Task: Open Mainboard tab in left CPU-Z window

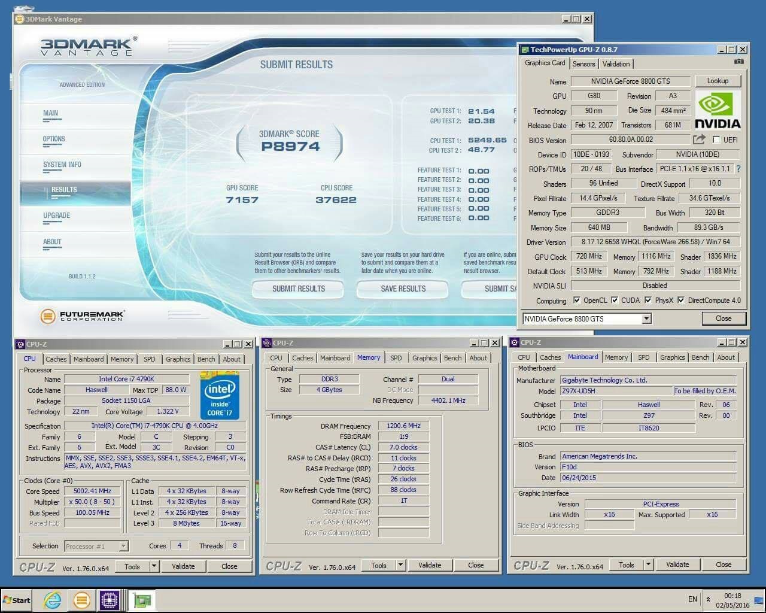Action: (89, 359)
